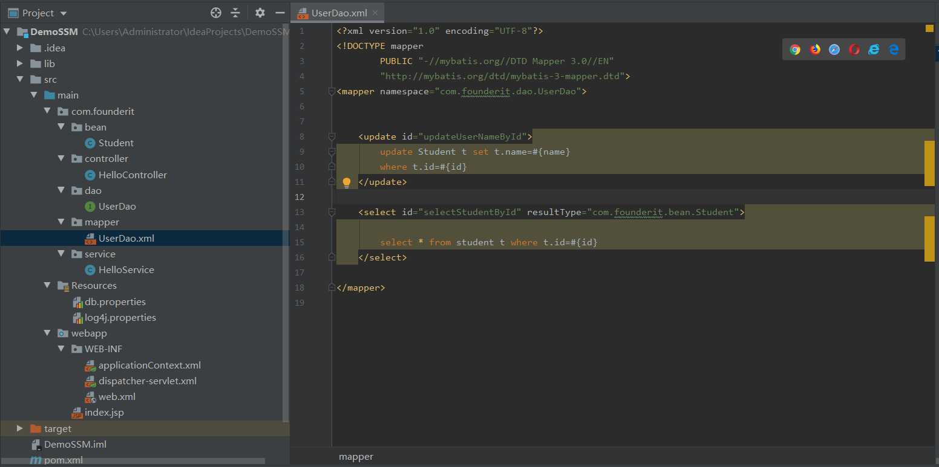939x467 pixels.
Task: Open HelloController class in tree
Action: (132, 175)
